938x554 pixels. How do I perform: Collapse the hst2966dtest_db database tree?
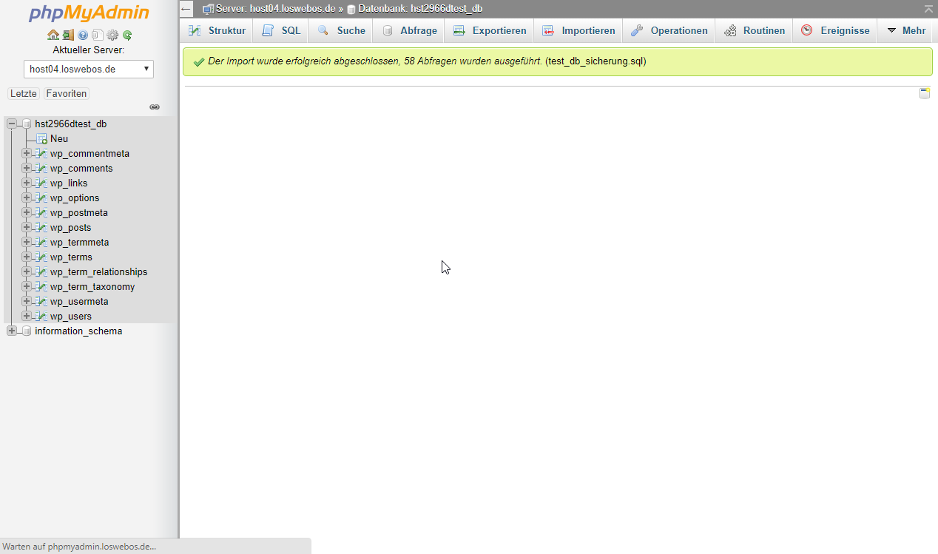[x=12, y=124]
